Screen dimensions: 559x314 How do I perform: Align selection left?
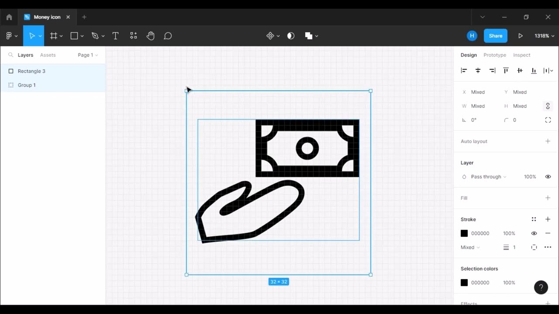coord(464,71)
